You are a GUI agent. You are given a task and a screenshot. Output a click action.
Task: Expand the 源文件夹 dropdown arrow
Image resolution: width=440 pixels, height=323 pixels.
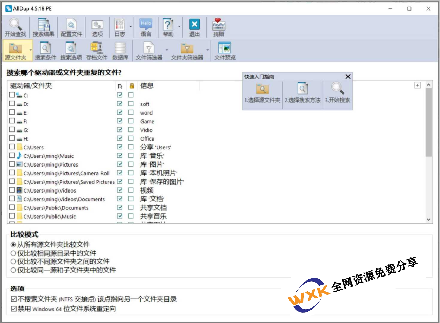click(31, 50)
